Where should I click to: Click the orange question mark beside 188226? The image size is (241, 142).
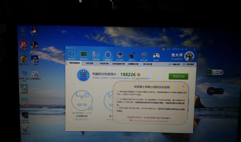pos(139,75)
